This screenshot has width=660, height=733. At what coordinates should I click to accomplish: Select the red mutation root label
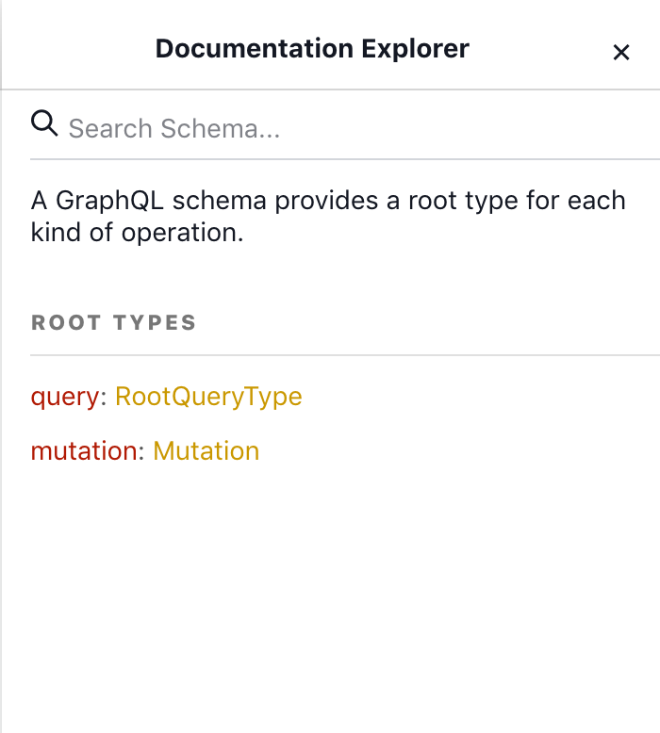(x=84, y=451)
